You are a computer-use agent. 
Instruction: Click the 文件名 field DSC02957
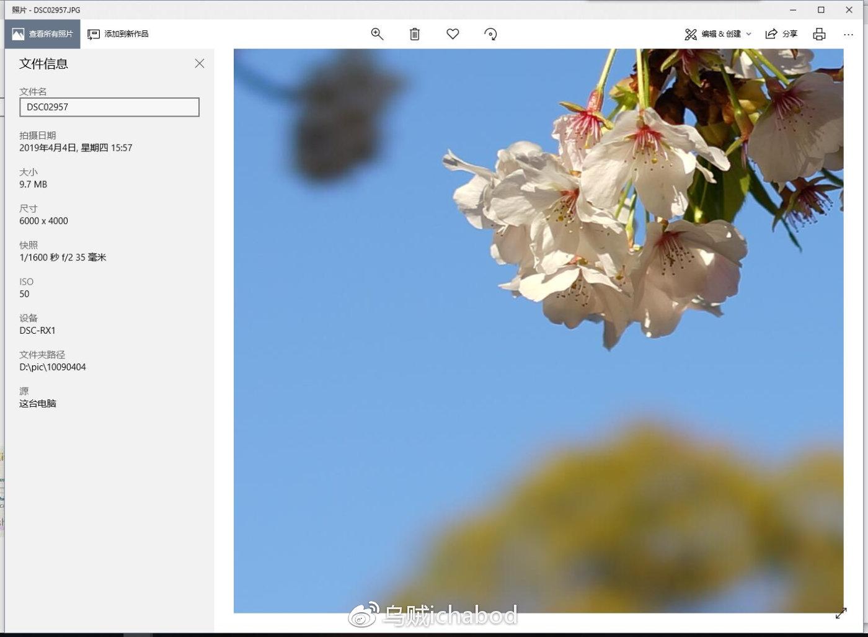point(109,107)
